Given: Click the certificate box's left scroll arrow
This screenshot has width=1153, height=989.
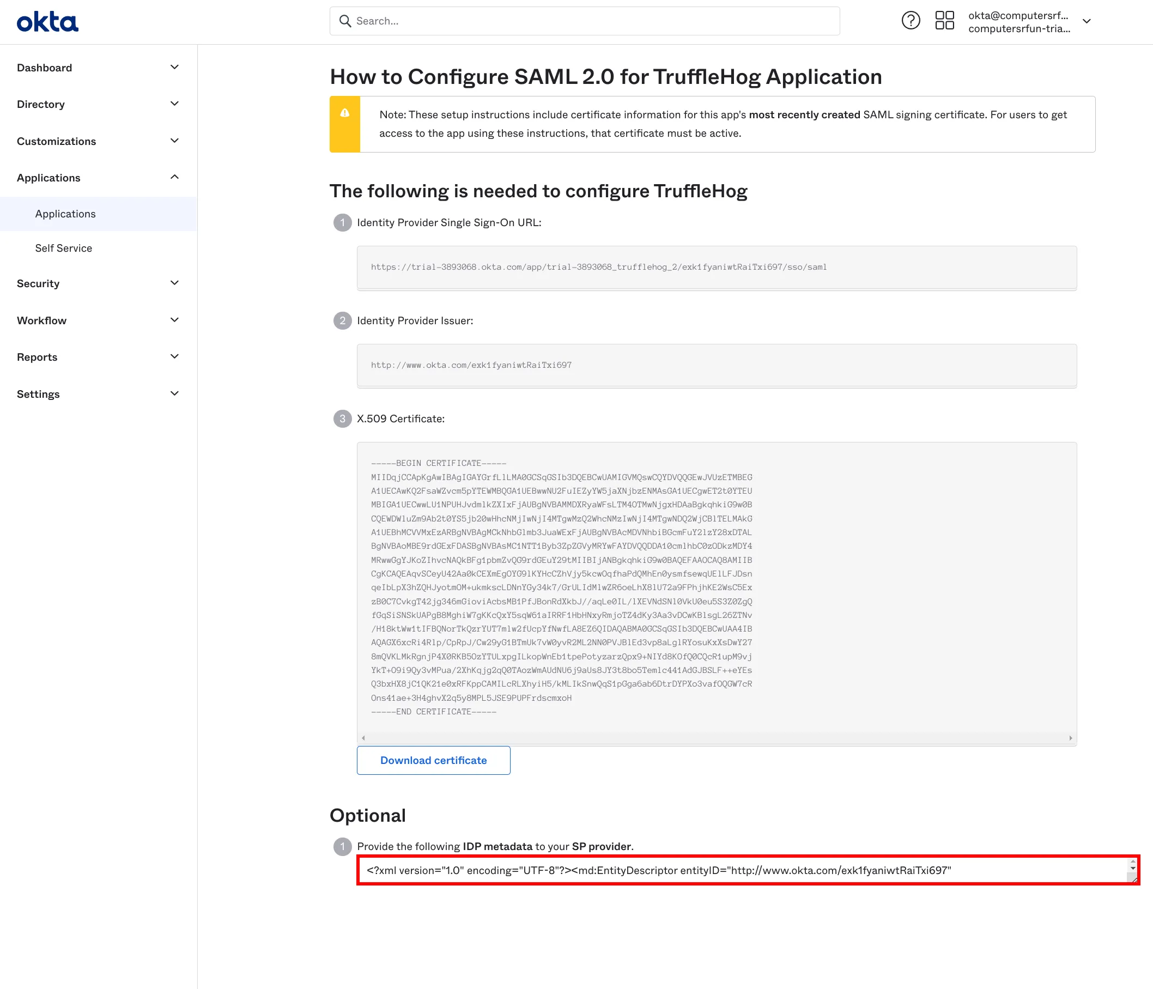Looking at the screenshot, I should click(x=363, y=738).
